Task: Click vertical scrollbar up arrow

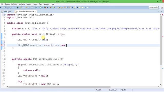Action: point(161,15)
